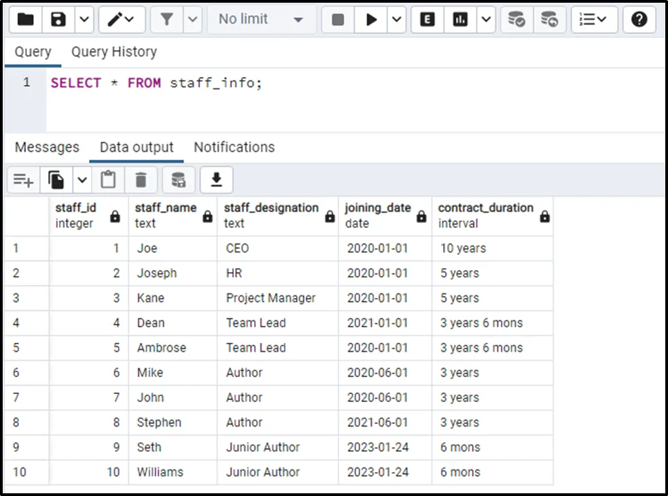Viewport: 668px width, 496px height.
Task: Open the Notifications tab
Action: pyautogui.click(x=234, y=147)
